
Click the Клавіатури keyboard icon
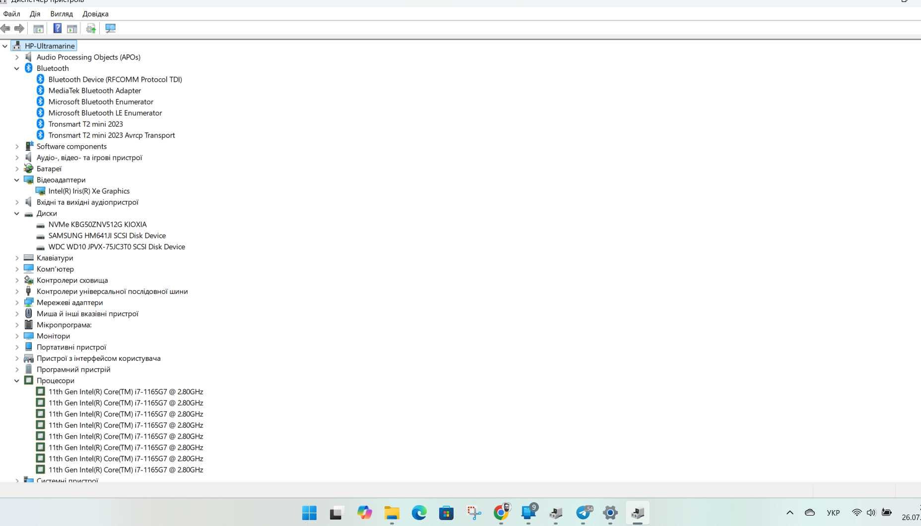[29, 258]
